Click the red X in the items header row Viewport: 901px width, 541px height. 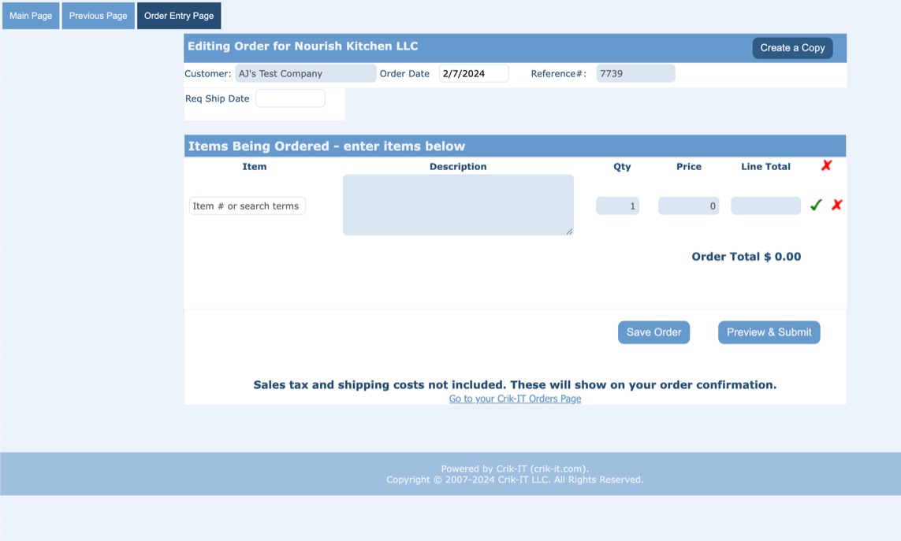click(826, 165)
